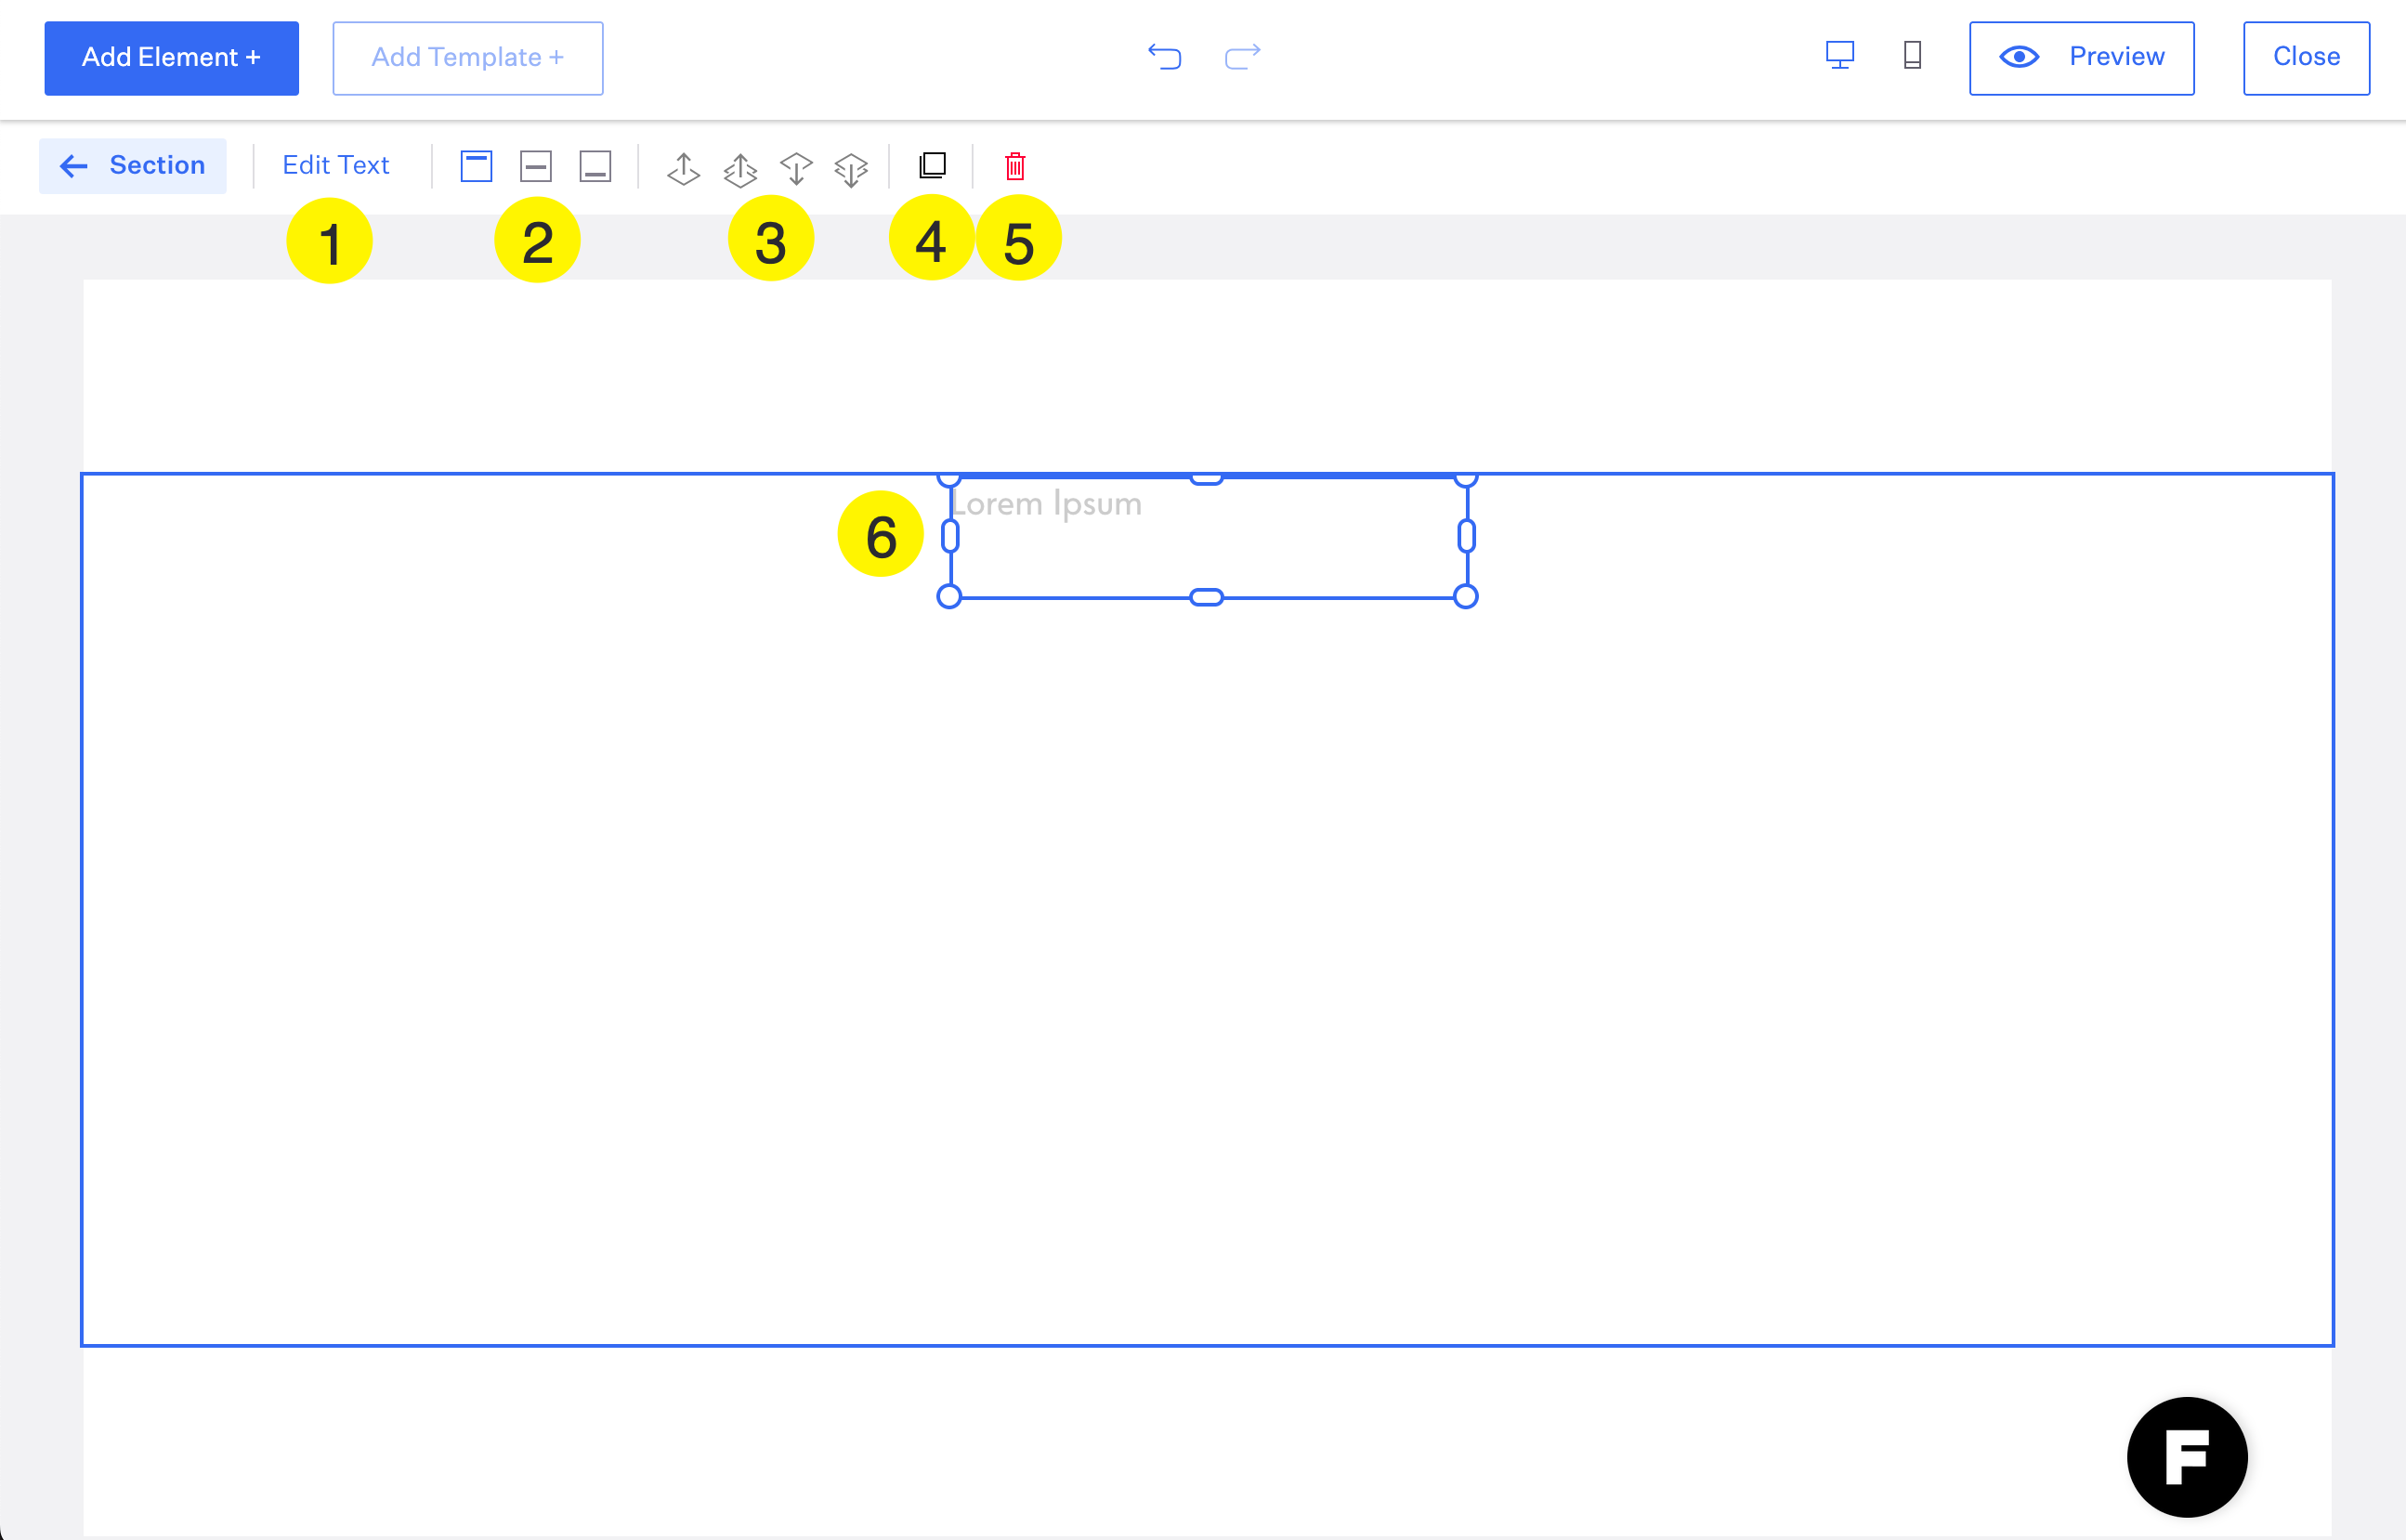Duplicate the selected text element
The width and height of the screenshot is (2406, 1540).
(x=932, y=165)
